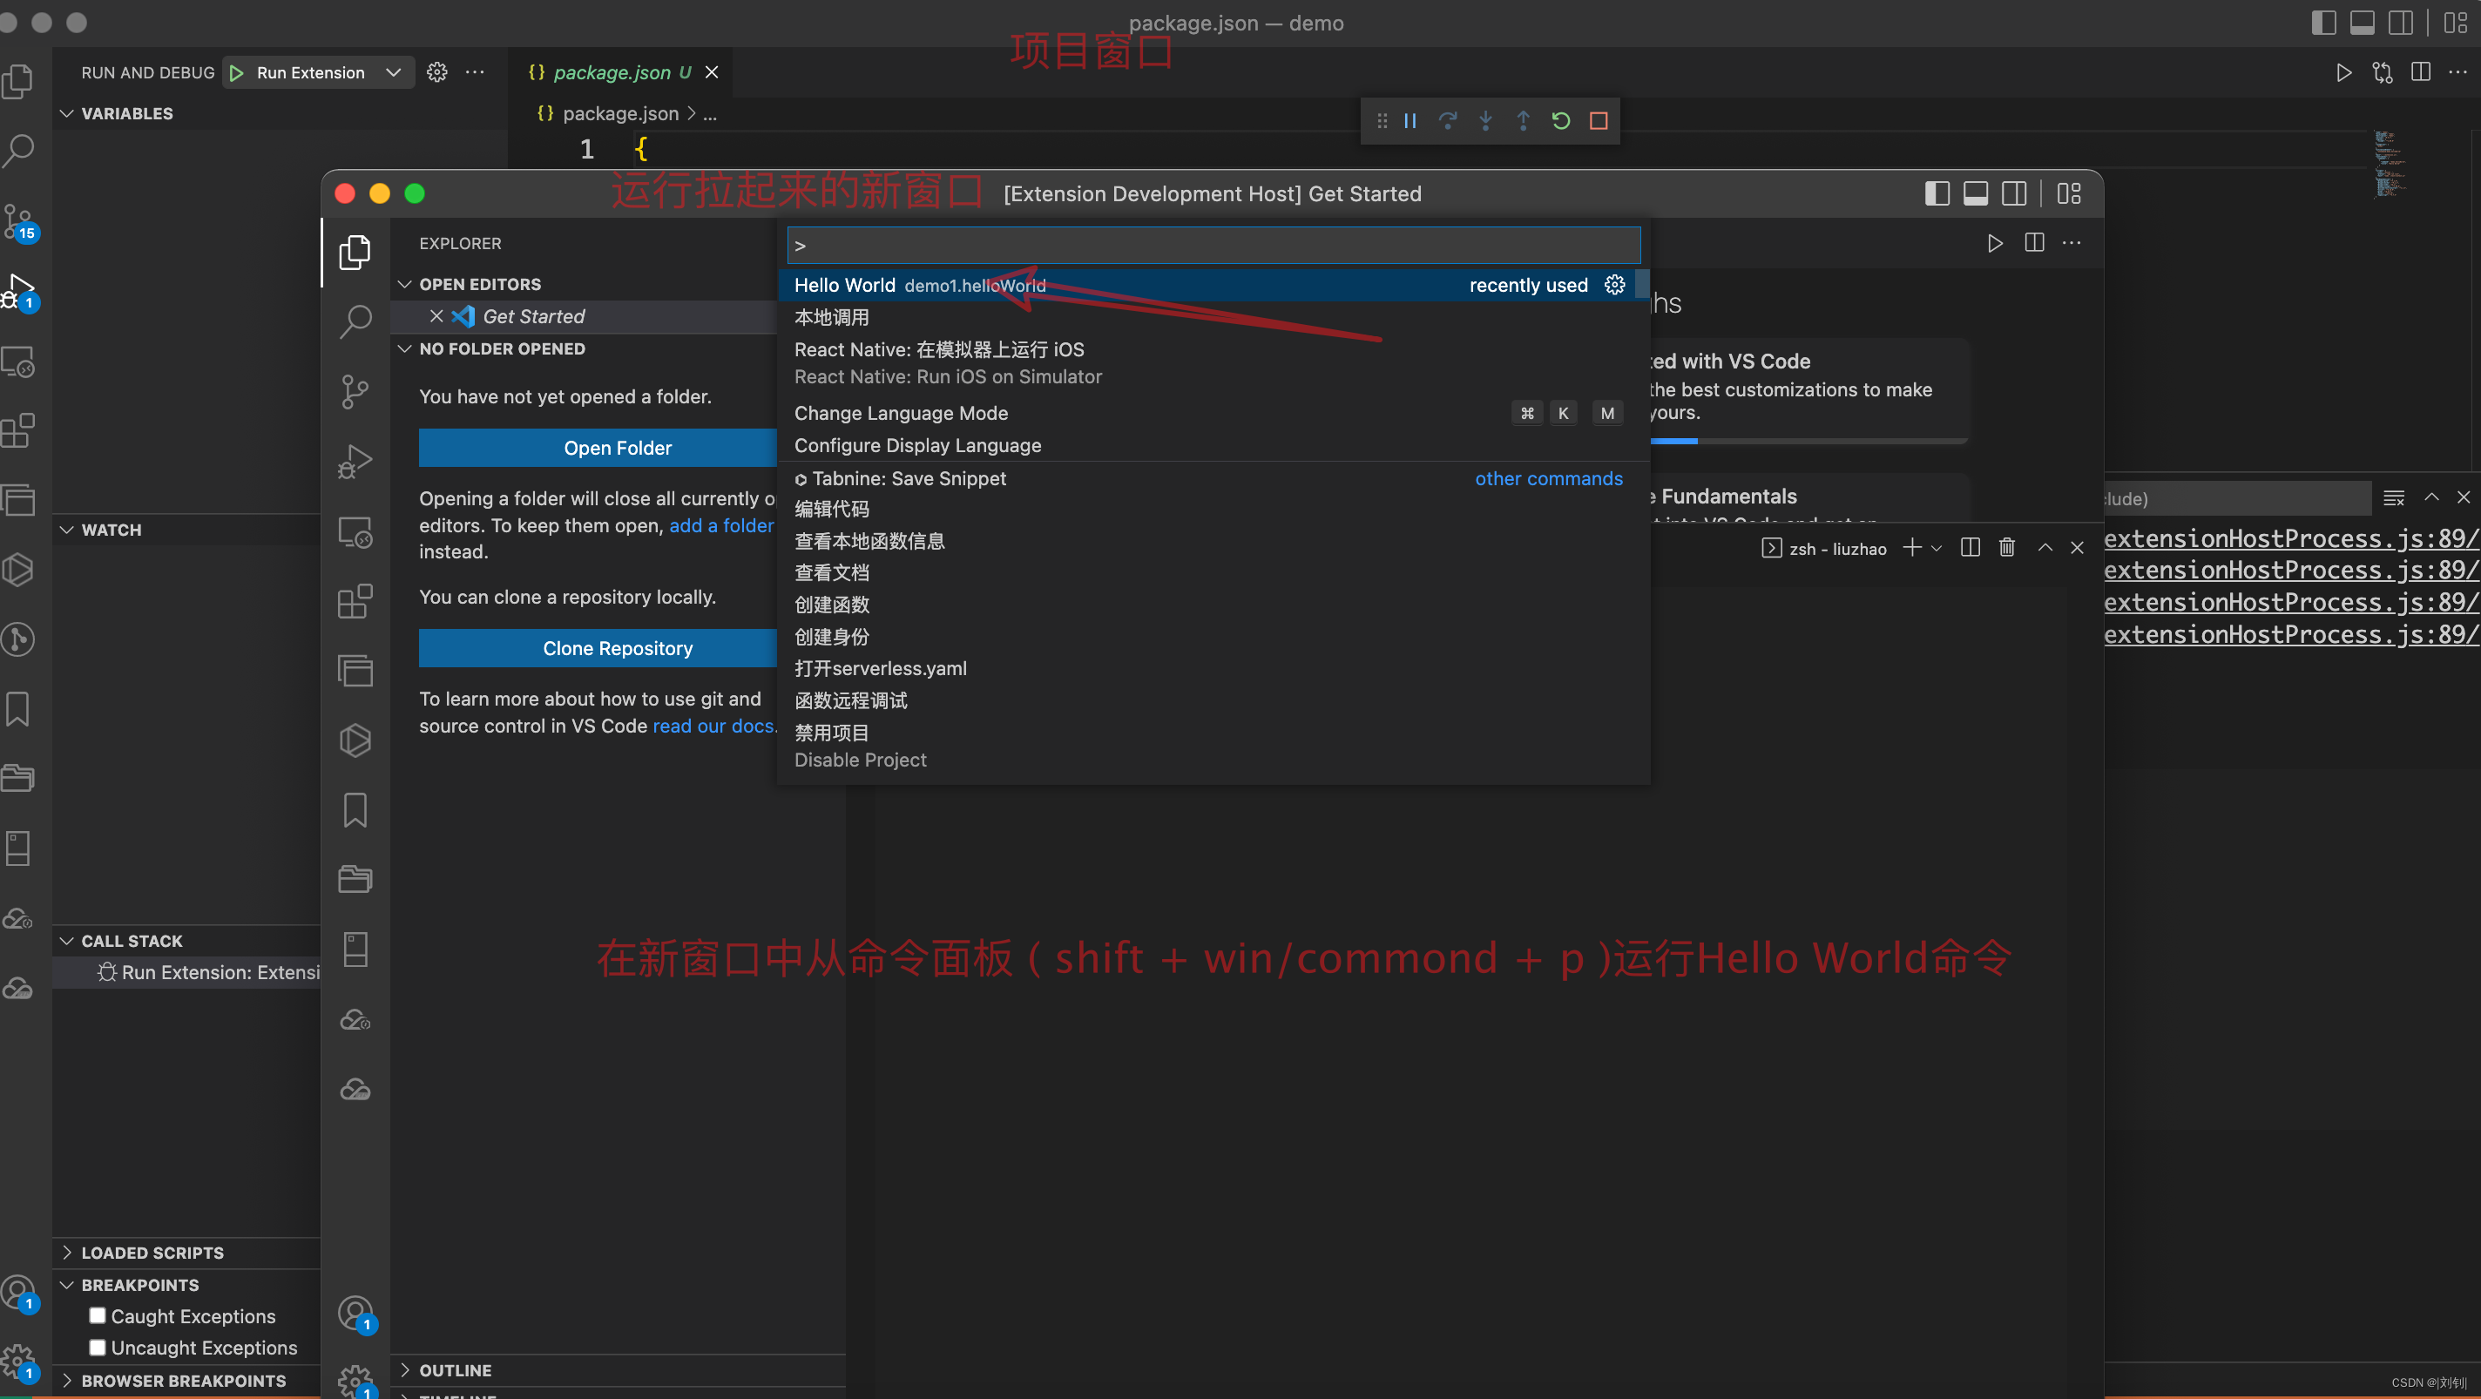Select the package.json editor tab

[611, 72]
